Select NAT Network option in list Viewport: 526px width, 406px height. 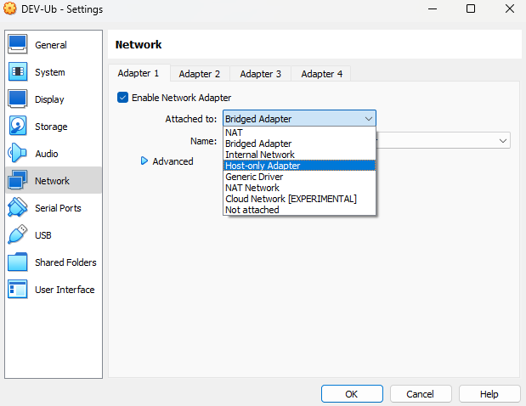click(x=252, y=188)
